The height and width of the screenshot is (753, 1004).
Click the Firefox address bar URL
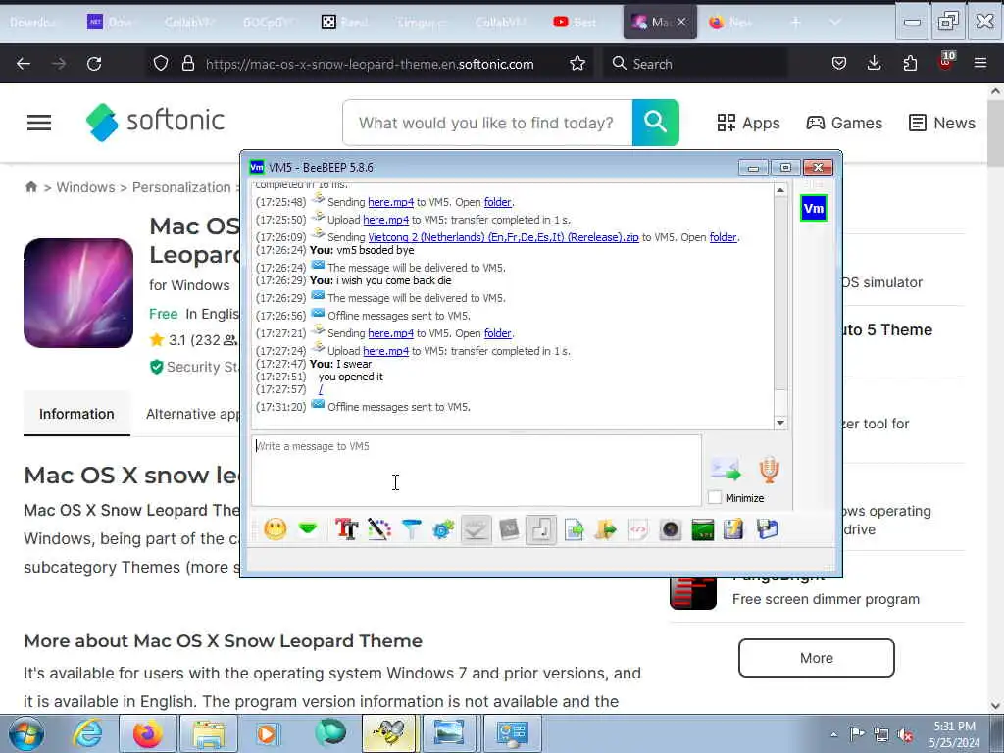tap(370, 64)
